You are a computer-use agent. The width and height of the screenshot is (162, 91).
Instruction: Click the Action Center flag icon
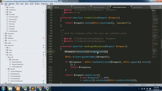[x=147, y=89]
